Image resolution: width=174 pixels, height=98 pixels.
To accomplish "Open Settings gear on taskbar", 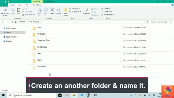I will click(x=95, y=95).
